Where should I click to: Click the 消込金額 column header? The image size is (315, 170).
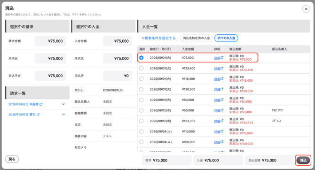click(x=235, y=49)
